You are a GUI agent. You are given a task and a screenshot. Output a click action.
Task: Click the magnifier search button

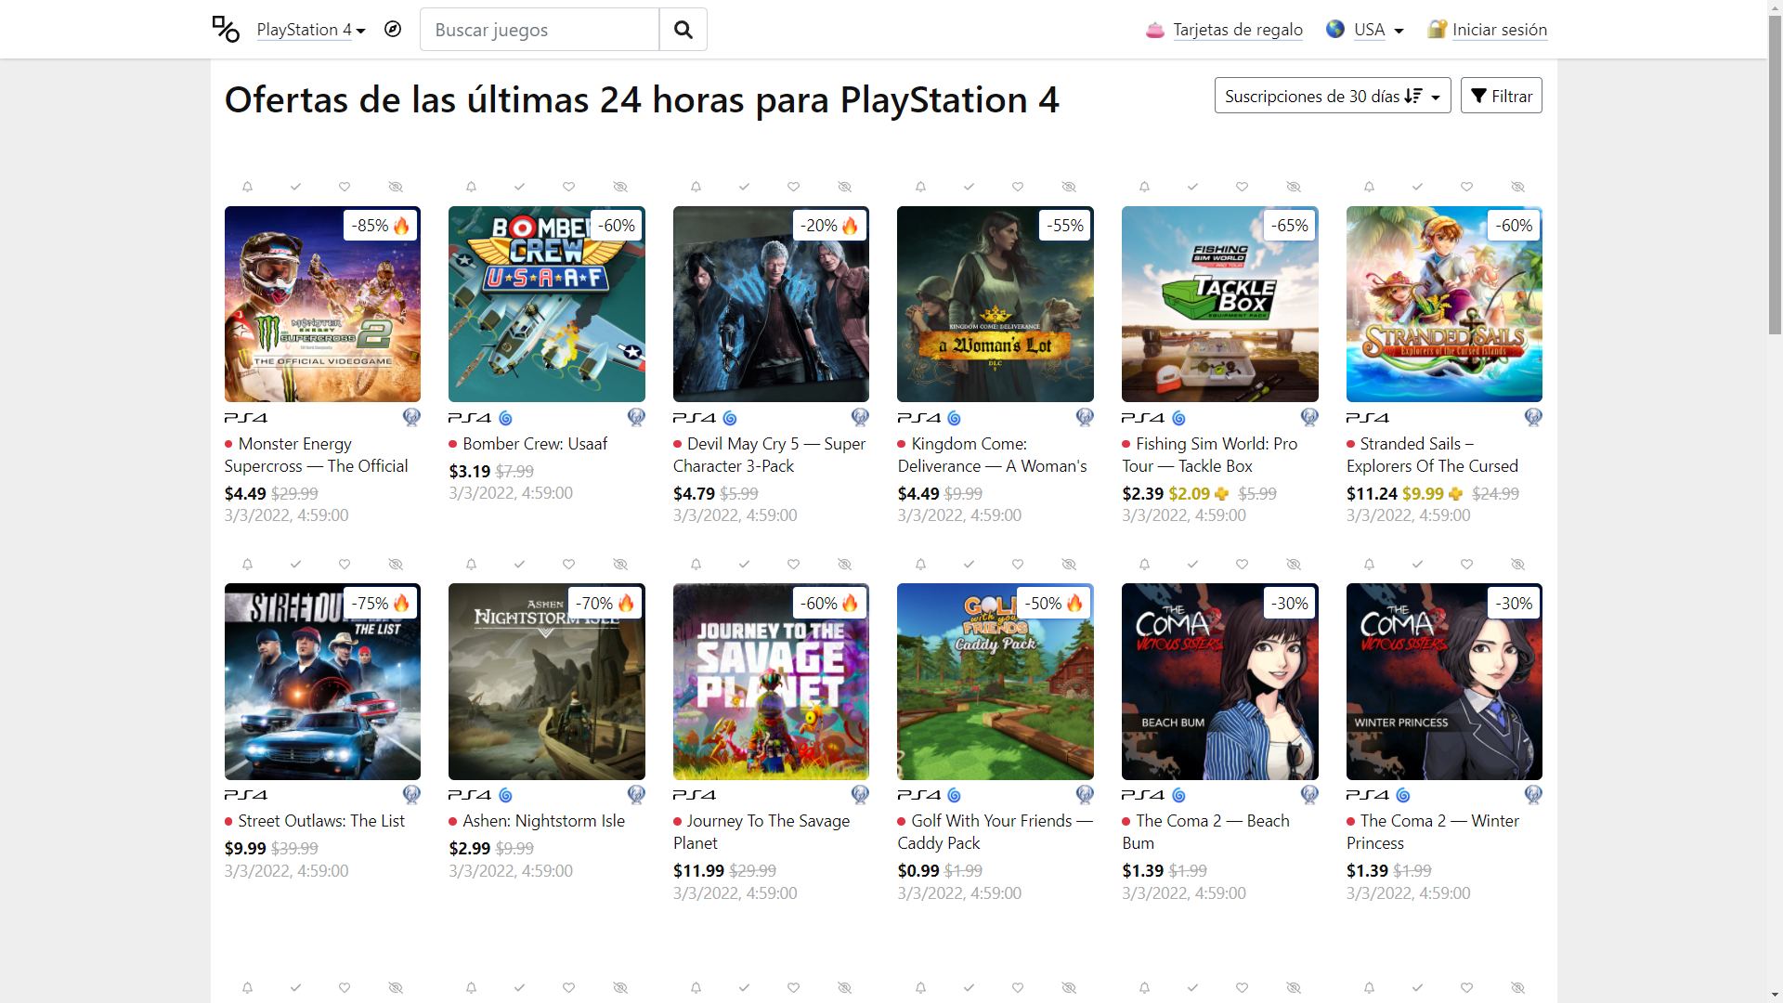(683, 30)
